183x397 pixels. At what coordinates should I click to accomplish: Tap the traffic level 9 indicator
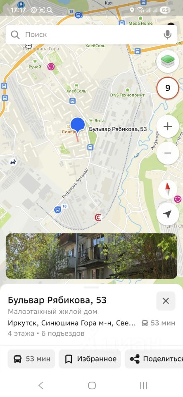(x=168, y=88)
